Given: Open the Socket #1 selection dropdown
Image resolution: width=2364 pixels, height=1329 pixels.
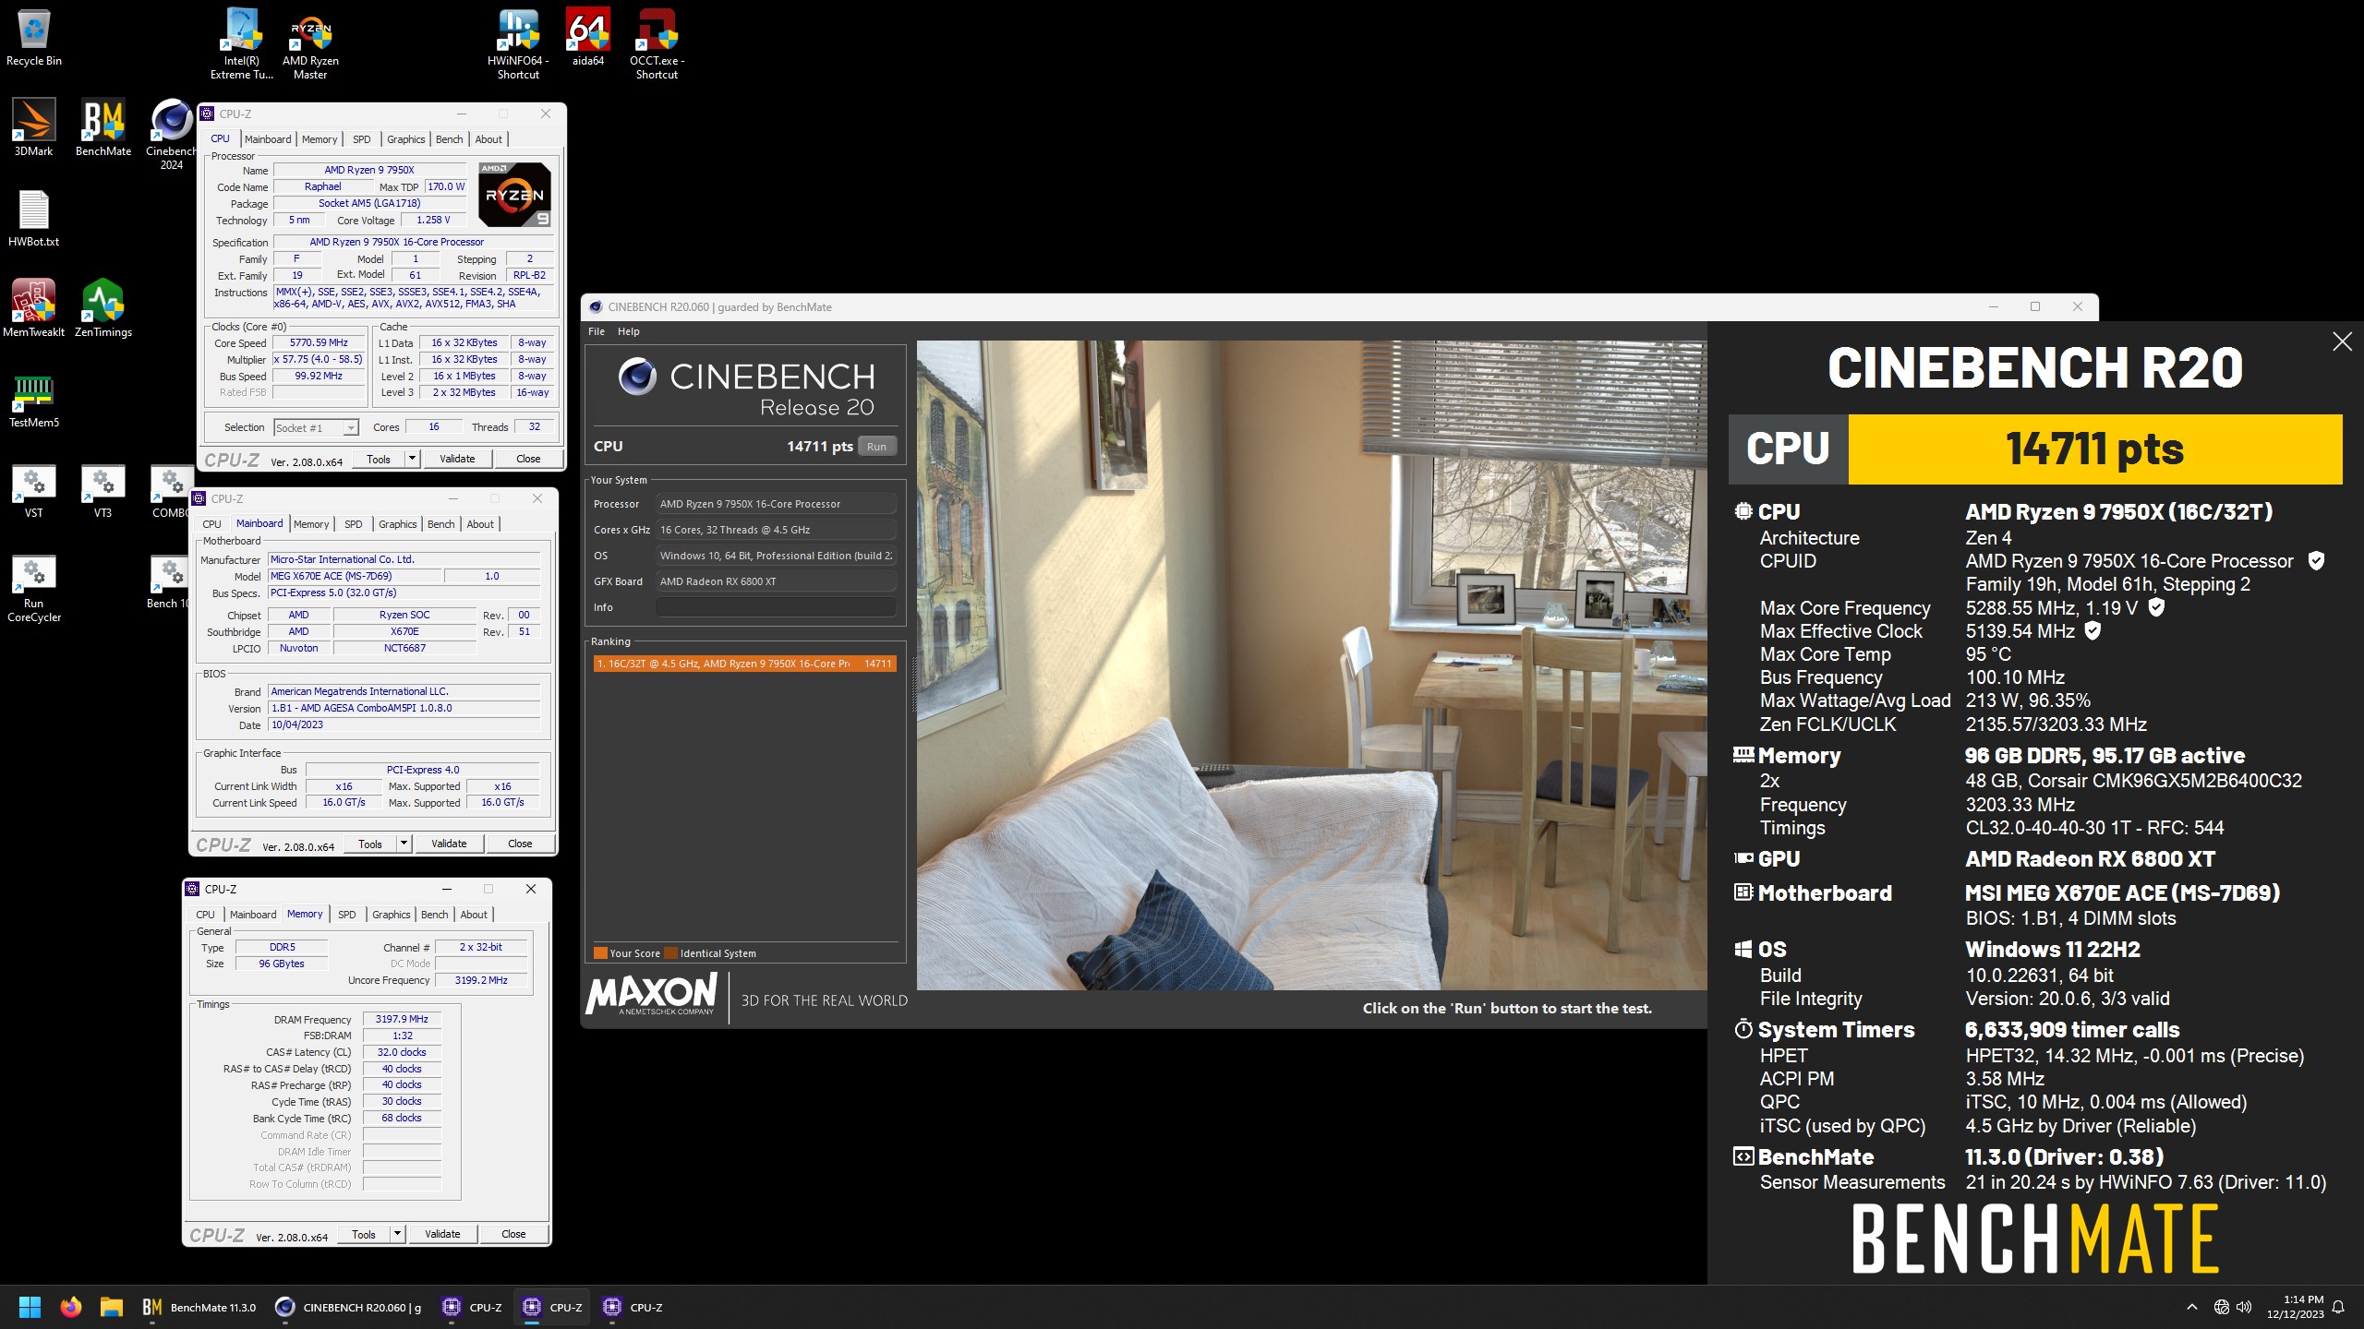Looking at the screenshot, I should pyautogui.click(x=316, y=427).
